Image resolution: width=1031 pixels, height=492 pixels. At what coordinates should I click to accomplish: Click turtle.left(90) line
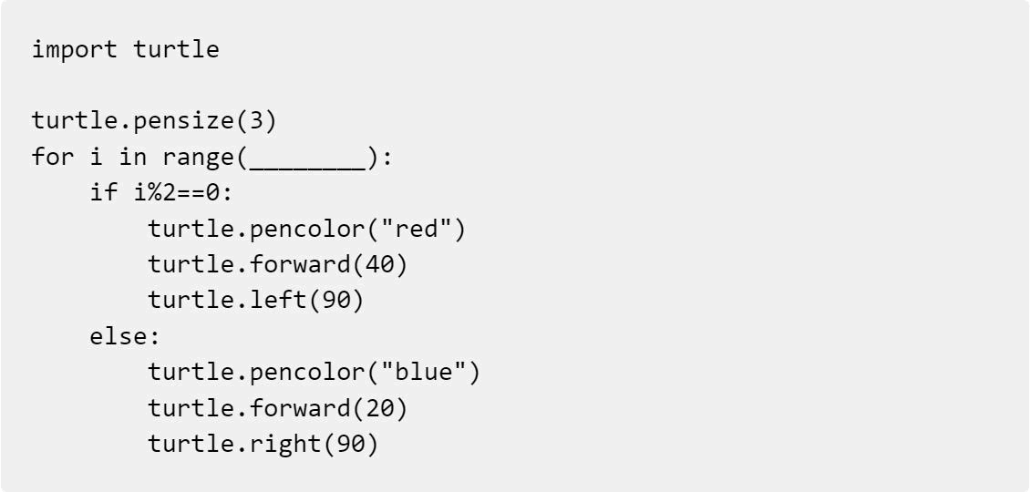[256, 300]
